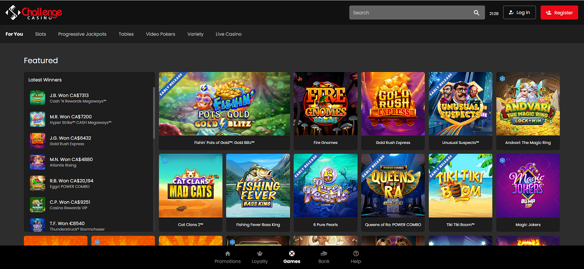Click the Latest Winners scrollbar
Image resolution: width=584 pixels, height=269 pixels.
tap(154, 112)
